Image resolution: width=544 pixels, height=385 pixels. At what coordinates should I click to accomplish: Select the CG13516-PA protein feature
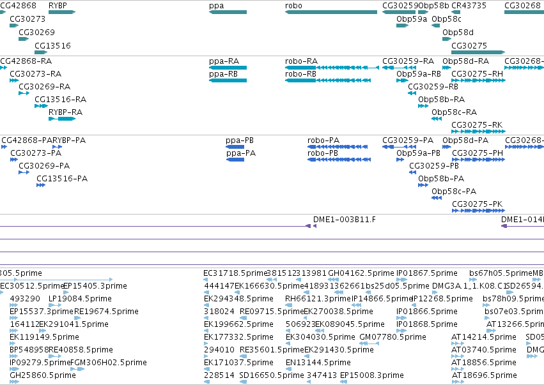[x=41, y=185]
